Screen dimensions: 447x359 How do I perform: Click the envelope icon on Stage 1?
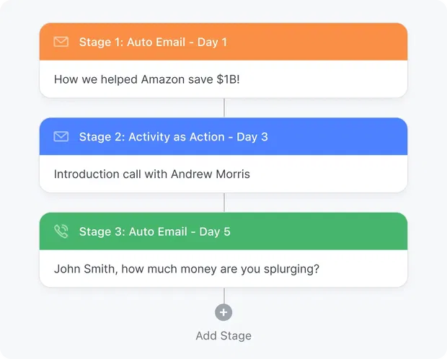(61, 42)
